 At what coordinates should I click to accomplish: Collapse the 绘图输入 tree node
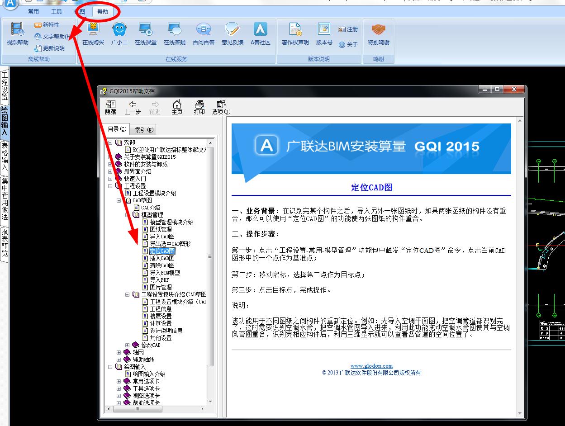click(x=110, y=367)
